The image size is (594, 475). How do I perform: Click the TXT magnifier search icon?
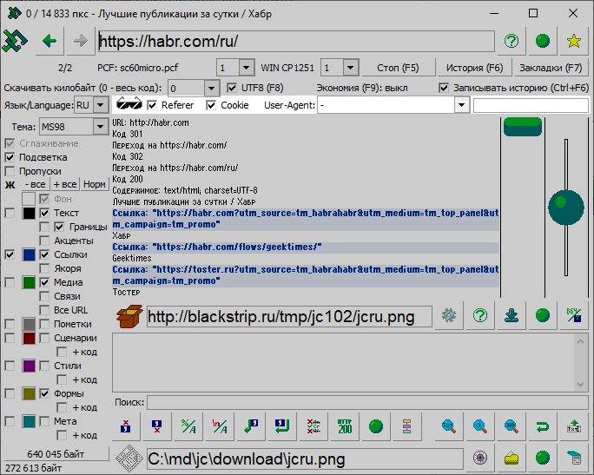(x=449, y=426)
